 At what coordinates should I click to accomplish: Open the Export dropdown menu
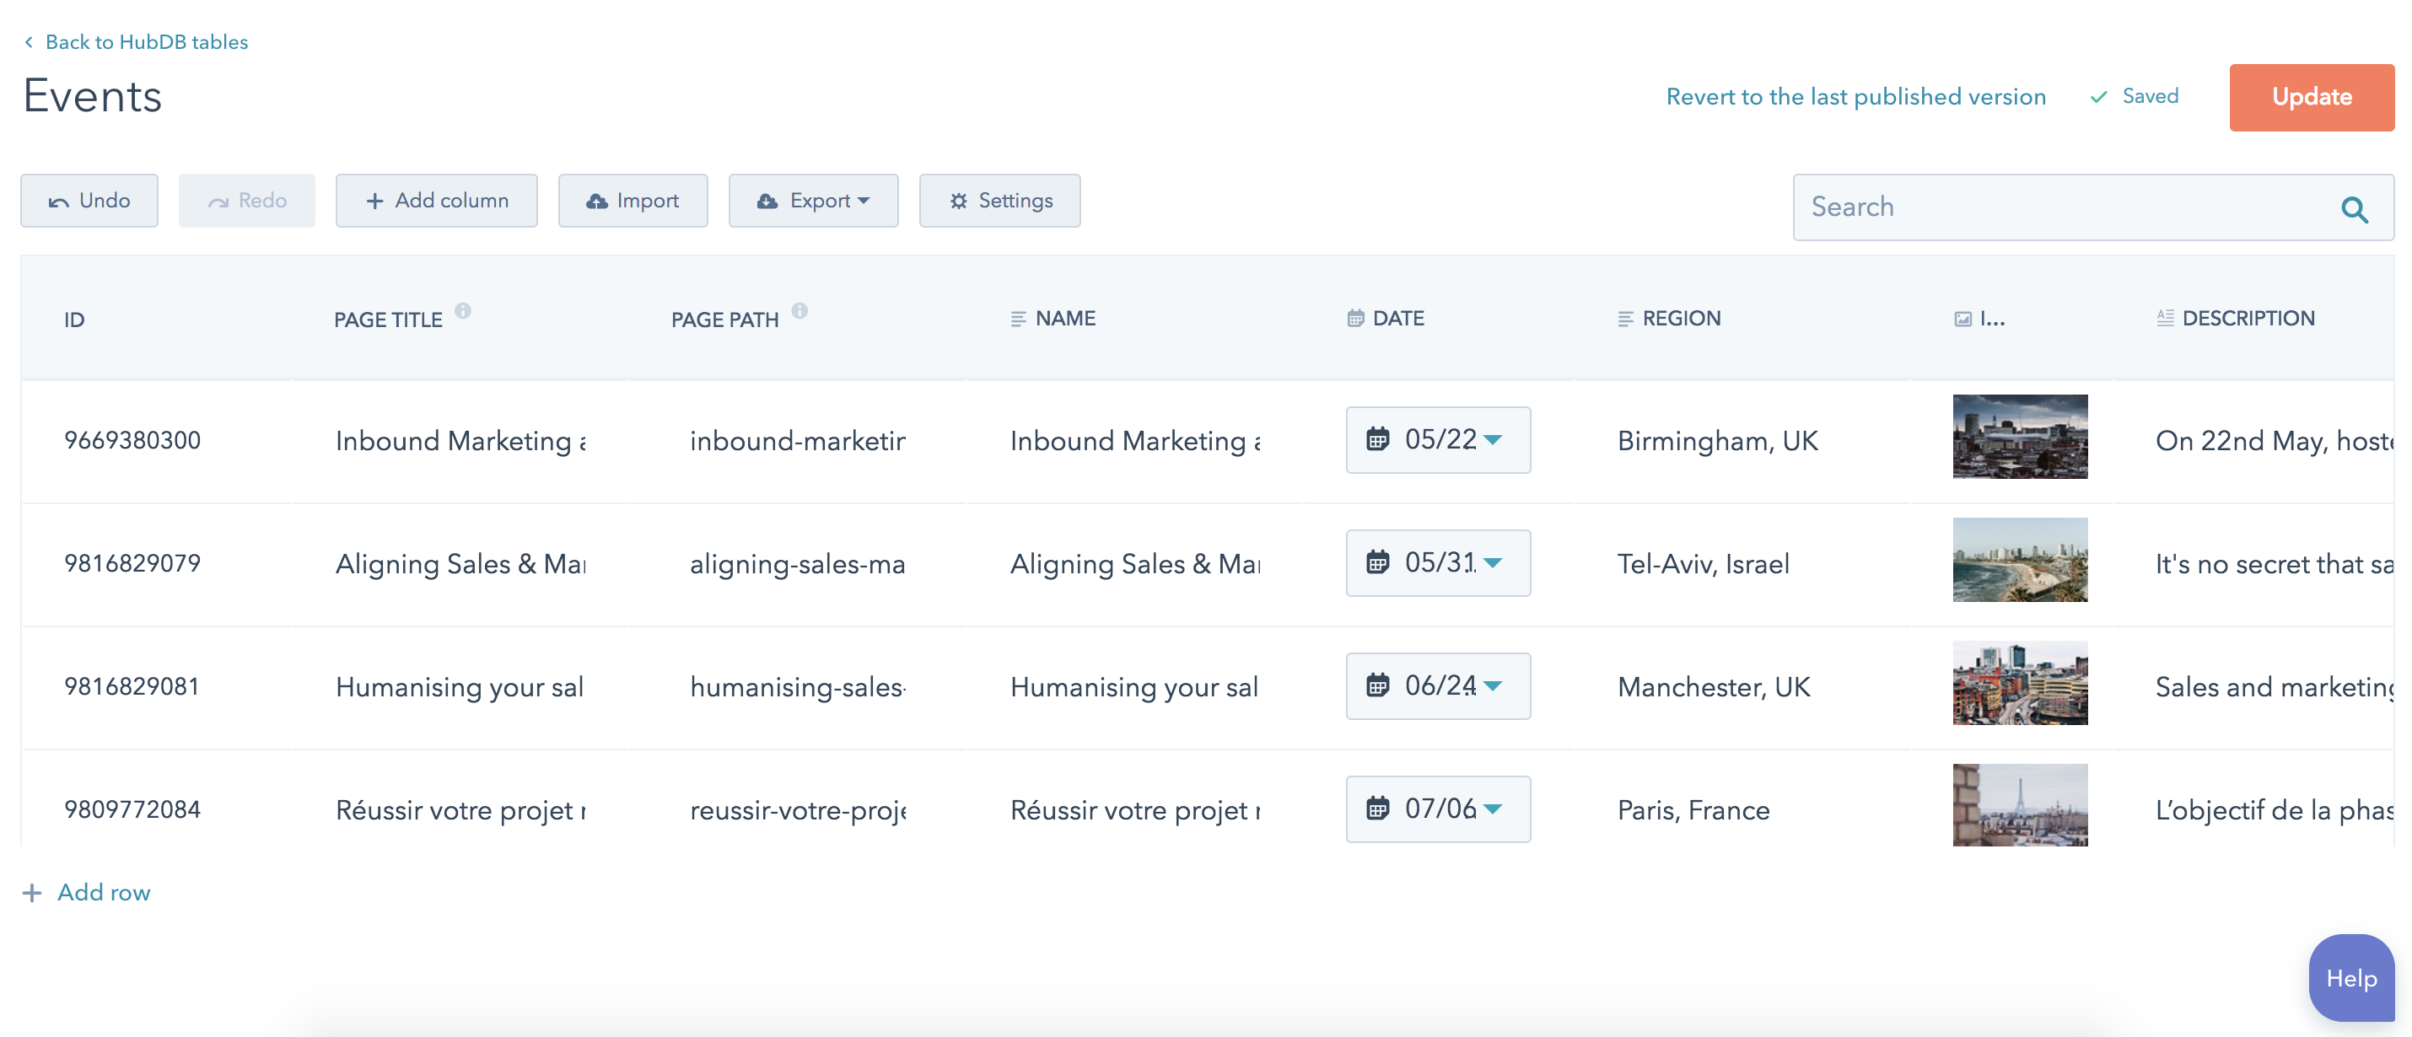tap(813, 201)
